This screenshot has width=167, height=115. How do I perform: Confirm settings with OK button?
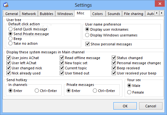point(125,106)
